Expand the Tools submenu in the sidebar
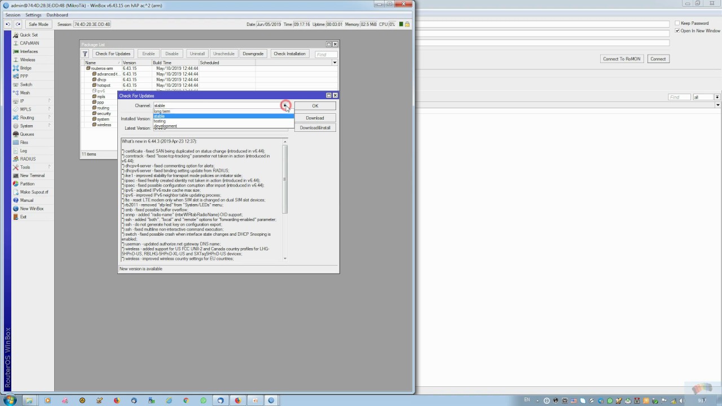722x406 pixels. [32, 167]
